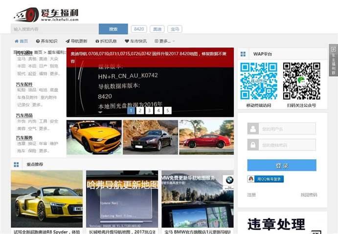Click the home icon beside 首页
The width and height of the screenshot is (338, 234).
pos(17,42)
